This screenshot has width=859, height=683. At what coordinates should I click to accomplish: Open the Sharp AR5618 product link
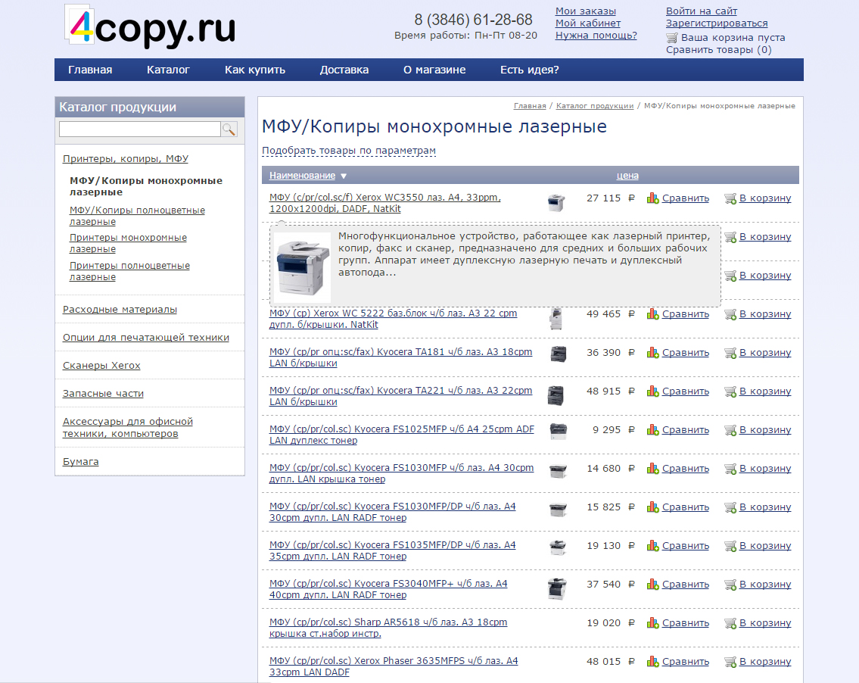[387, 628]
